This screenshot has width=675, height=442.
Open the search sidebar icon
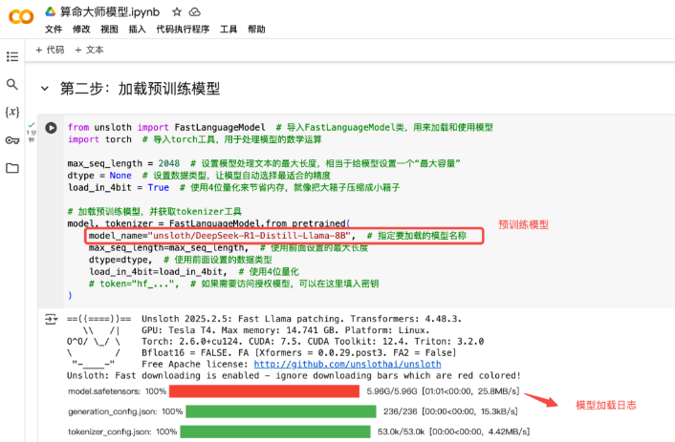[12, 84]
